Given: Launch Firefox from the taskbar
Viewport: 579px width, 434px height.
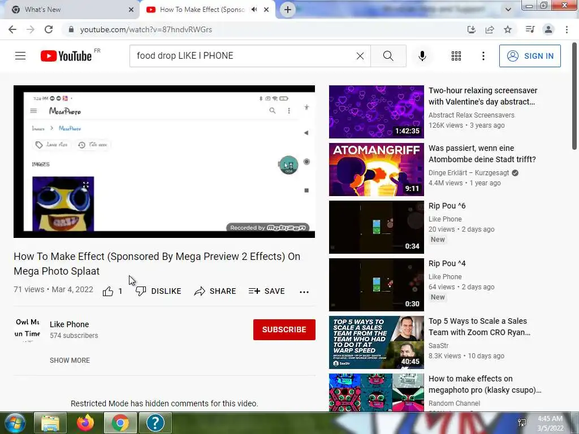Looking at the screenshot, I should tap(85, 423).
